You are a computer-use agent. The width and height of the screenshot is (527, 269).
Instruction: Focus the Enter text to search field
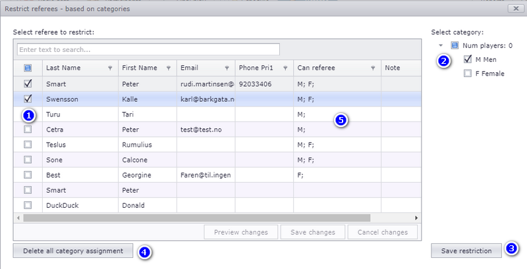(148, 49)
